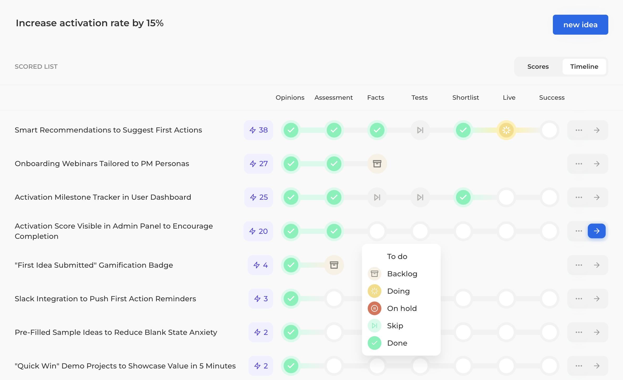Click the new idea button

580,25
